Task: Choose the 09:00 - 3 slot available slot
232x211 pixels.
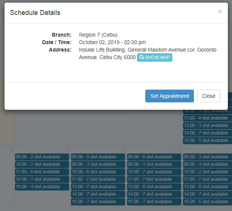Action: [98, 164]
